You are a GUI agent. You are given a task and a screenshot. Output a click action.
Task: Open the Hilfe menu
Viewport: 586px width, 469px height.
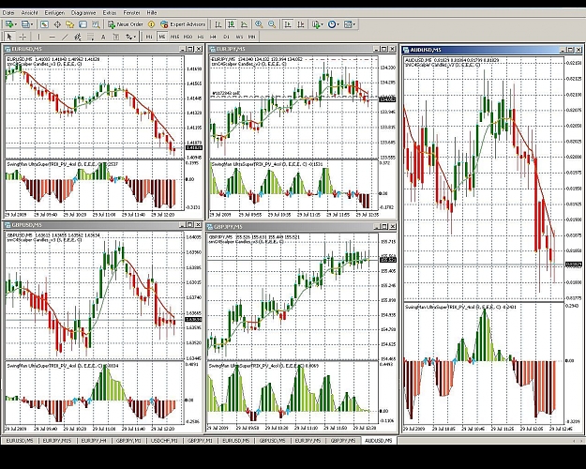click(x=152, y=13)
